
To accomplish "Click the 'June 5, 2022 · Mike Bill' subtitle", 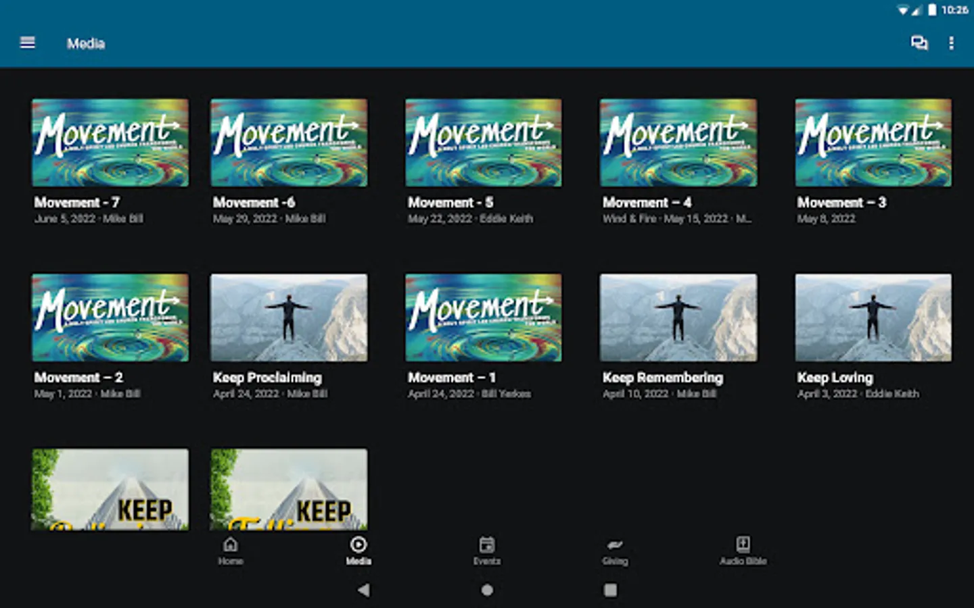I will (89, 219).
